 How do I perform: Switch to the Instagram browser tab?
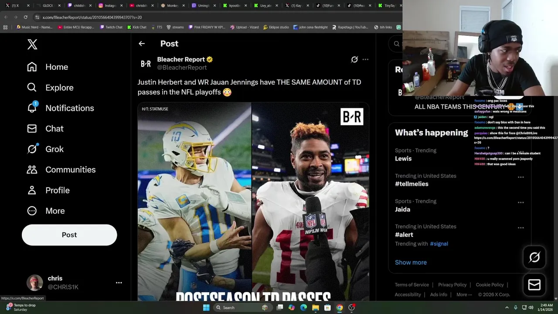110,6
